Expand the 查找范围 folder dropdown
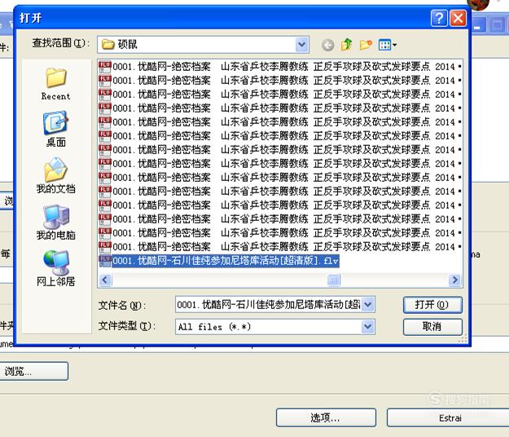This screenshot has height=437, width=509. 302,45
